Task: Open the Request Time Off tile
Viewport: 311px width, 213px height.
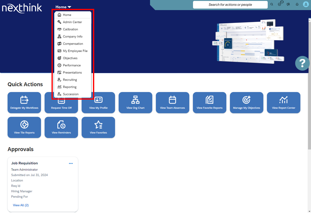Action: click(x=61, y=102)
